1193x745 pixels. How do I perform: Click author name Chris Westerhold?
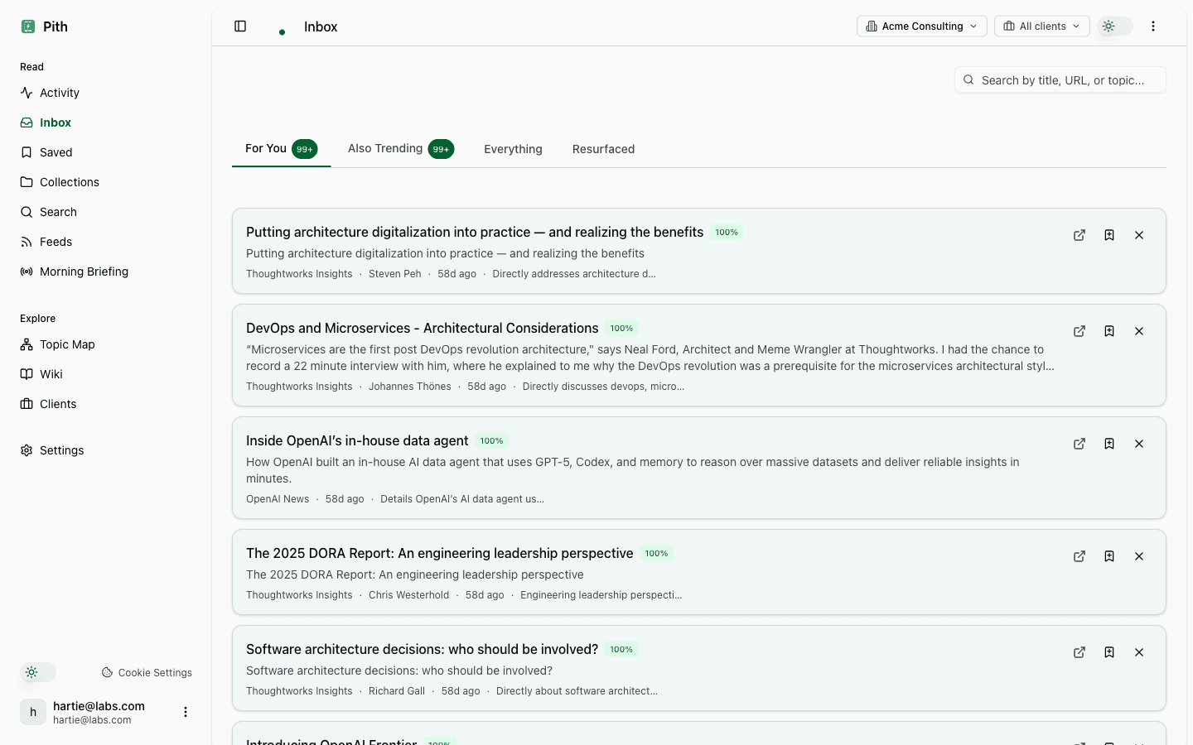point(408,595)
